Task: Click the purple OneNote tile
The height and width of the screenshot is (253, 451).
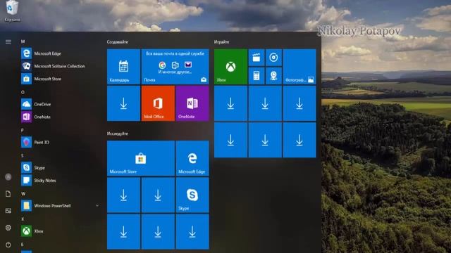Action: (x=192, y=103)
